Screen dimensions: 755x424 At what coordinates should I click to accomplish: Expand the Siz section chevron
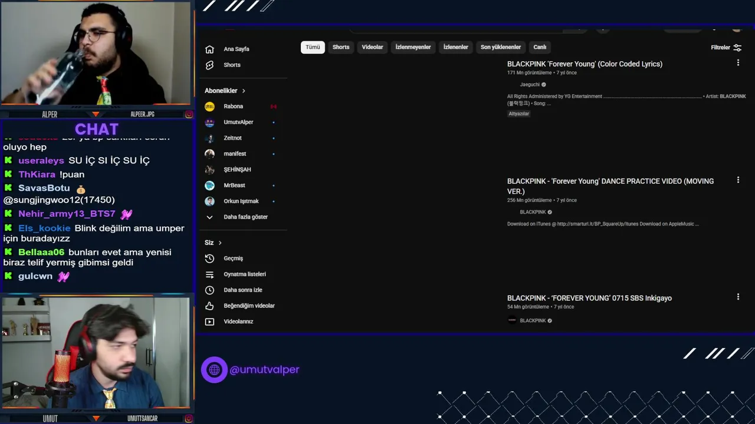pos(220,243)
